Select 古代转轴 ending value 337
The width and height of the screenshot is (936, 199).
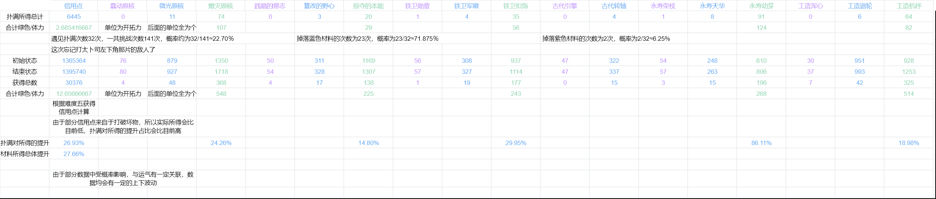[614, 72]
